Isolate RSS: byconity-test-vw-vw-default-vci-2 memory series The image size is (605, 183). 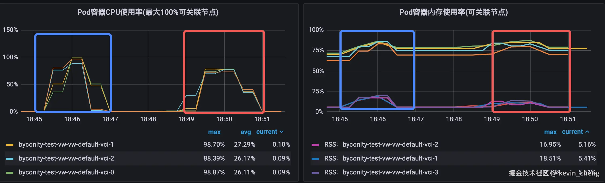coord(381,144)
